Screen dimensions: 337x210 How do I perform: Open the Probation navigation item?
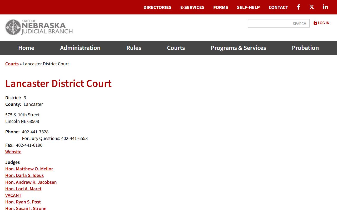(x=305, y=48)
